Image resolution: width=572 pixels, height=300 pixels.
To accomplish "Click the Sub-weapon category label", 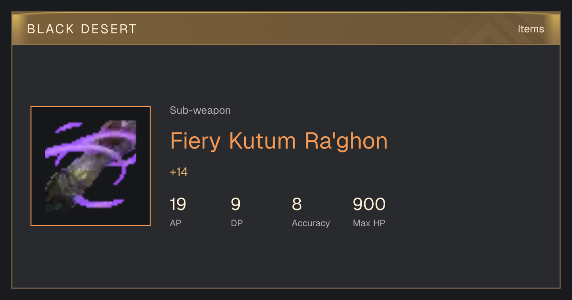I will pos(200,110).
